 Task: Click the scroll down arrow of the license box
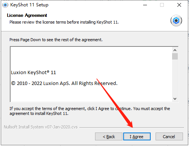pyautogui.click(x=175, y=99)
